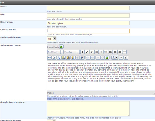The image size is (155, 121).
Task: Insert image using second-row tree icon
Action: point(107,58)
